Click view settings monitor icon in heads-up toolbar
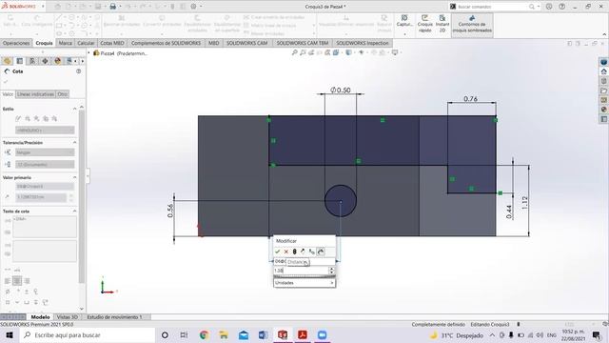 click(395, 52)
